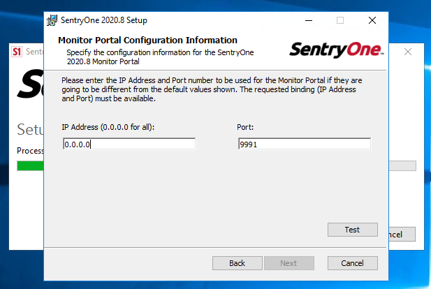Screen dimensions: 431x289
Task: Click the disabled maximize button of the Setup dialog
Action: [340, 20]
